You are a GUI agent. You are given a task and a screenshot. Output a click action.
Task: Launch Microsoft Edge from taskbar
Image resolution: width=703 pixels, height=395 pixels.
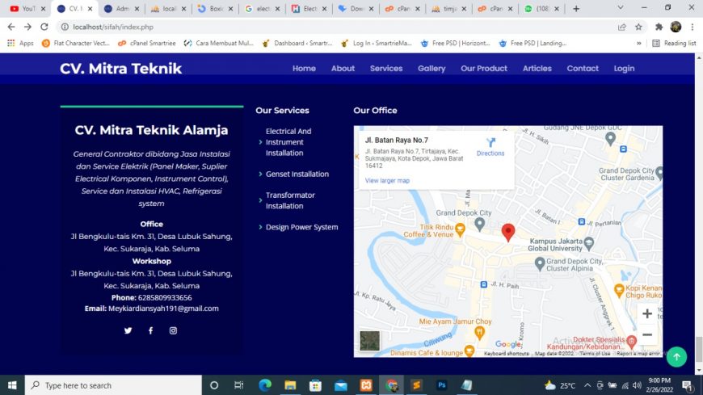tap(265, 385)
